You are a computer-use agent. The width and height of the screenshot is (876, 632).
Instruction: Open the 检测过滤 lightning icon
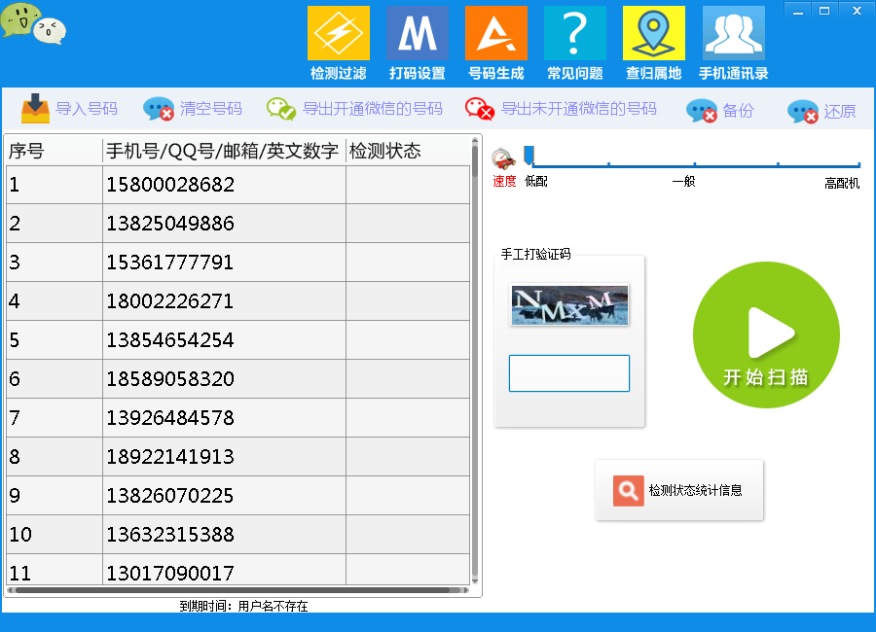[x=339, y=35]
